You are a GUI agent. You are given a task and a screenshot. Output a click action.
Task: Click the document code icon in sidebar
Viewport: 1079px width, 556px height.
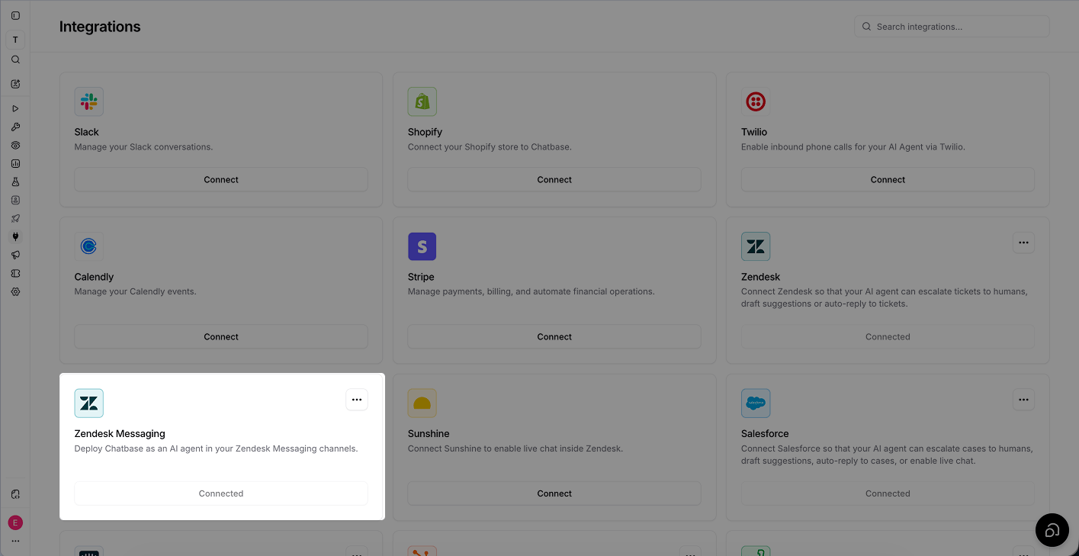15,494
